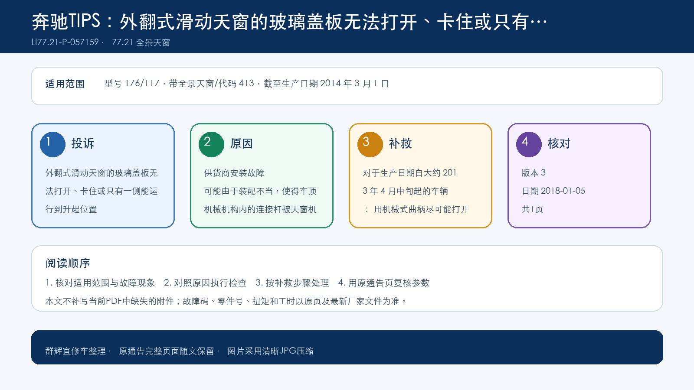Viewport: 694px width, 390px height.
Task: Click step 2. 对照原因执行检查
Action: 205,283
